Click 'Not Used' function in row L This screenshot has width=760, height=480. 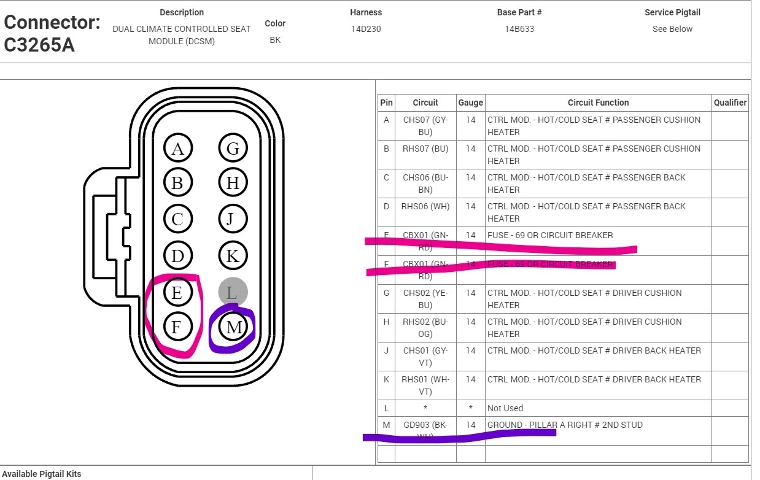(505, 408)
